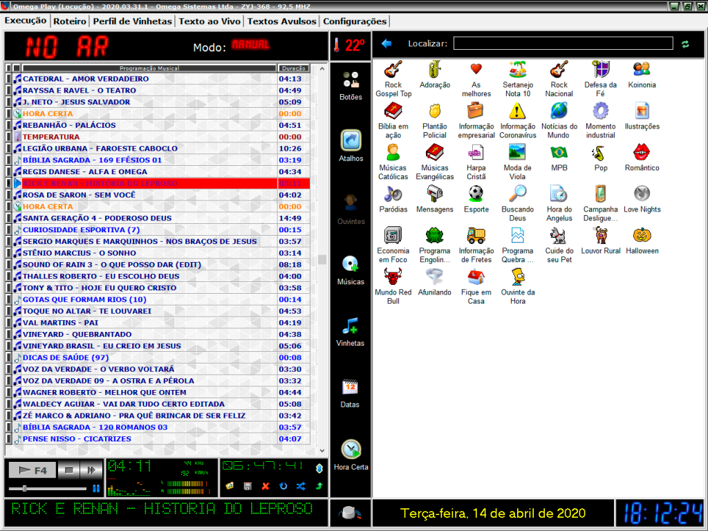Click the Informação Coronavírus warning icon
This screenshot has height=531, width=708.
click(x=517, y=112)
